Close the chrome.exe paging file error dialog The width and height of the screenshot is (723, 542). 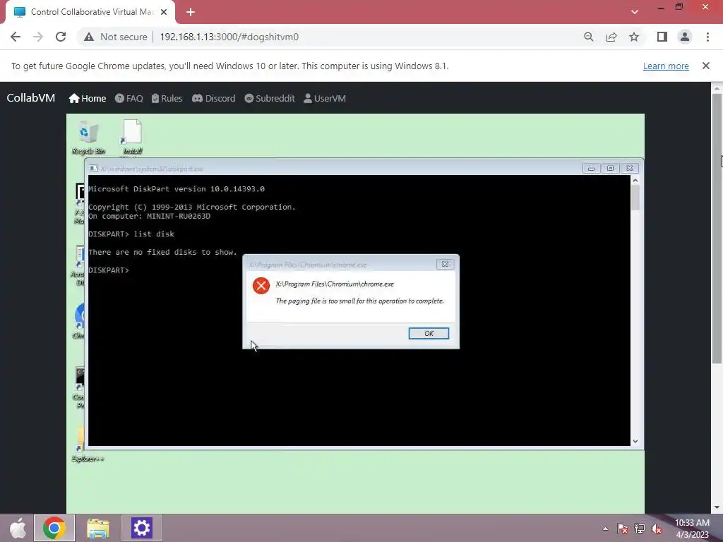click(445, 264)
